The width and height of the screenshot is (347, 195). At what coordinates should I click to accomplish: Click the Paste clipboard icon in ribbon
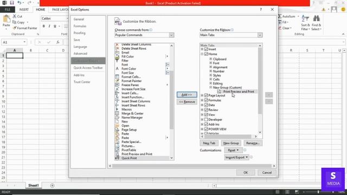pos(7,19)
